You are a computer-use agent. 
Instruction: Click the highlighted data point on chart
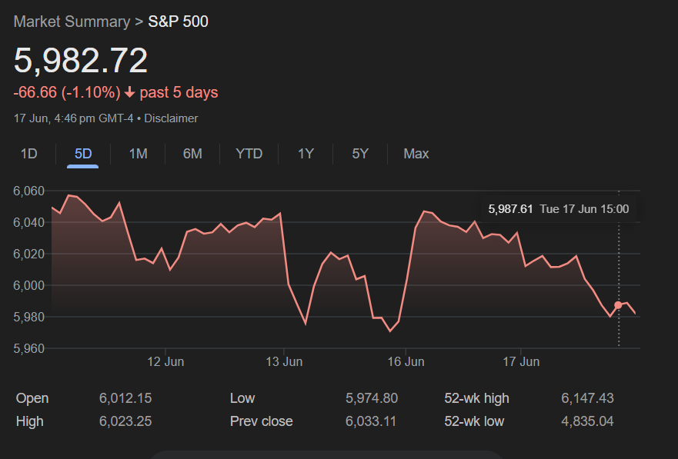tap(618, 305)
